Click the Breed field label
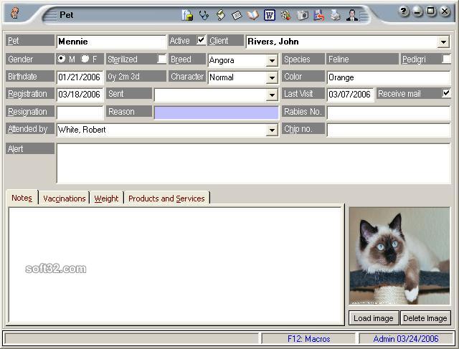This screenshot has height=349, width=459. (x=187, y=59)
